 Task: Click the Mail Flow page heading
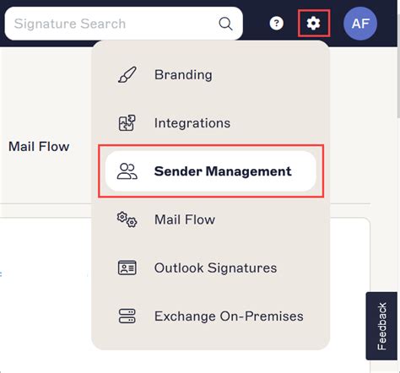pyautogui.click(x=39, y=147)
